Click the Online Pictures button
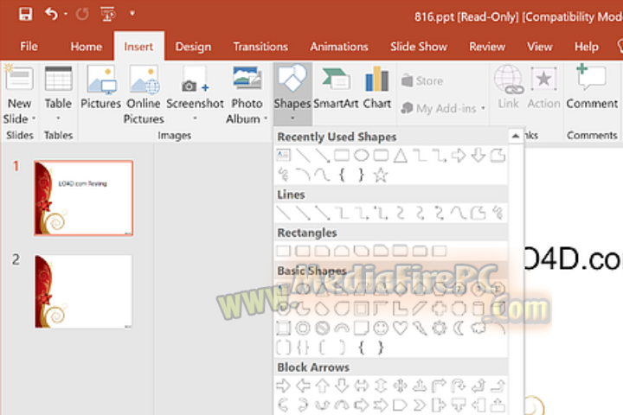 pyautogui.click(x=144, y=94)
